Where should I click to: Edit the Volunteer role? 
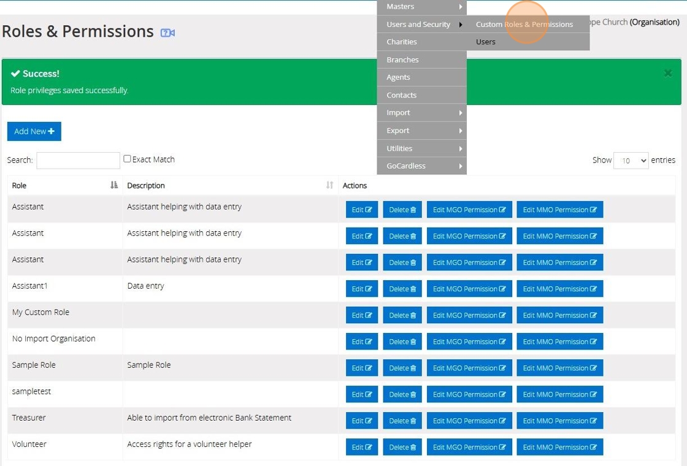(362, 447)
